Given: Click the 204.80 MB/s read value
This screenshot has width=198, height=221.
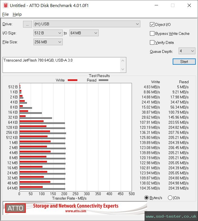Looking at the screenshot, I should [179, 178].
